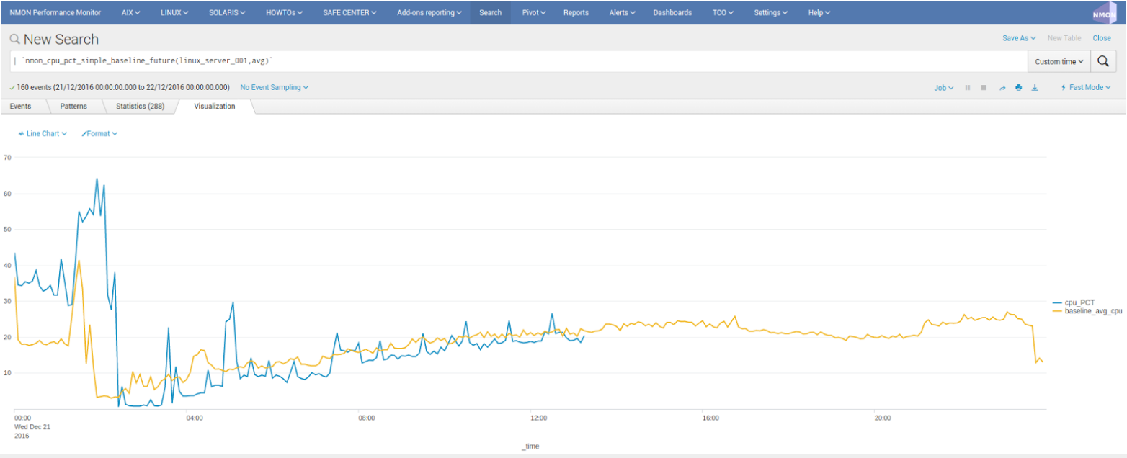This screenshot has width=1127, height=458.
Task: Pause the running search job
Action: click(x=968, y=87)
